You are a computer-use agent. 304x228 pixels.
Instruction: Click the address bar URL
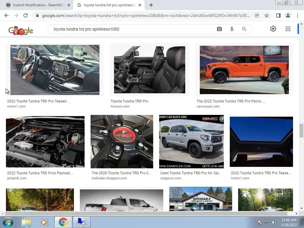(x=146, y=15)
